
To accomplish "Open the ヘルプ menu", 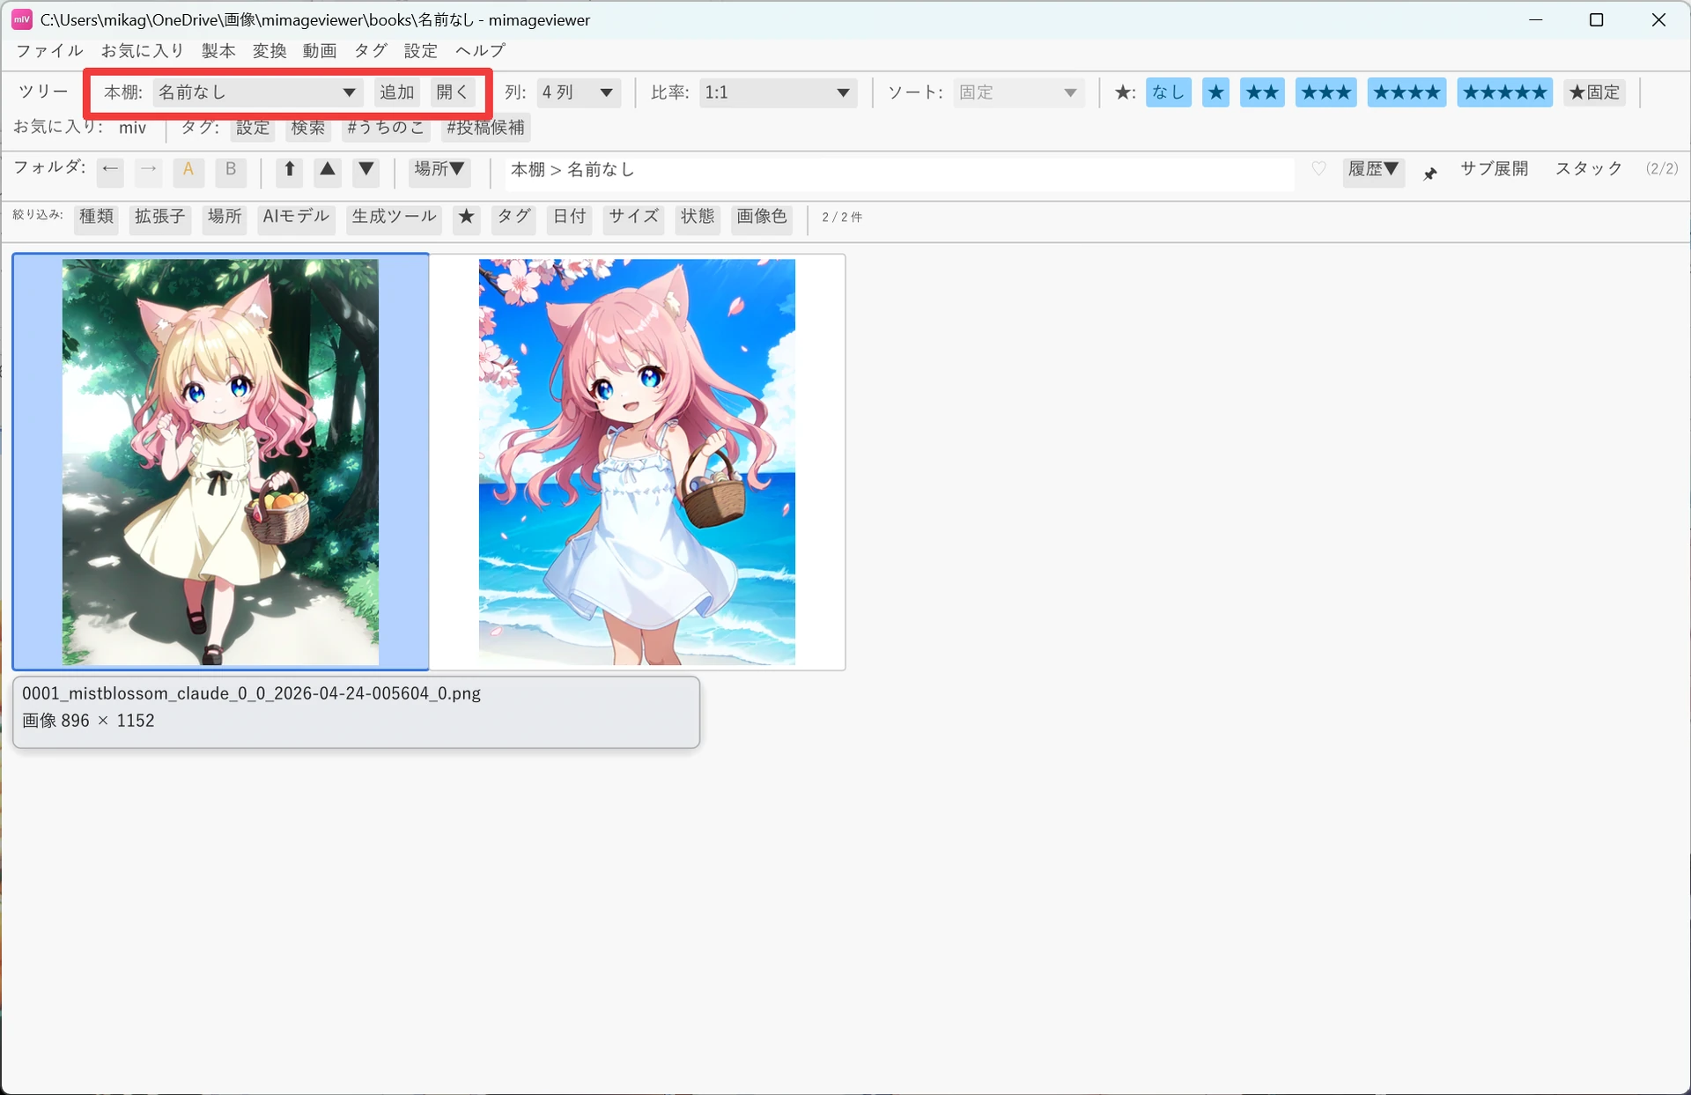I will coord(480,51).
